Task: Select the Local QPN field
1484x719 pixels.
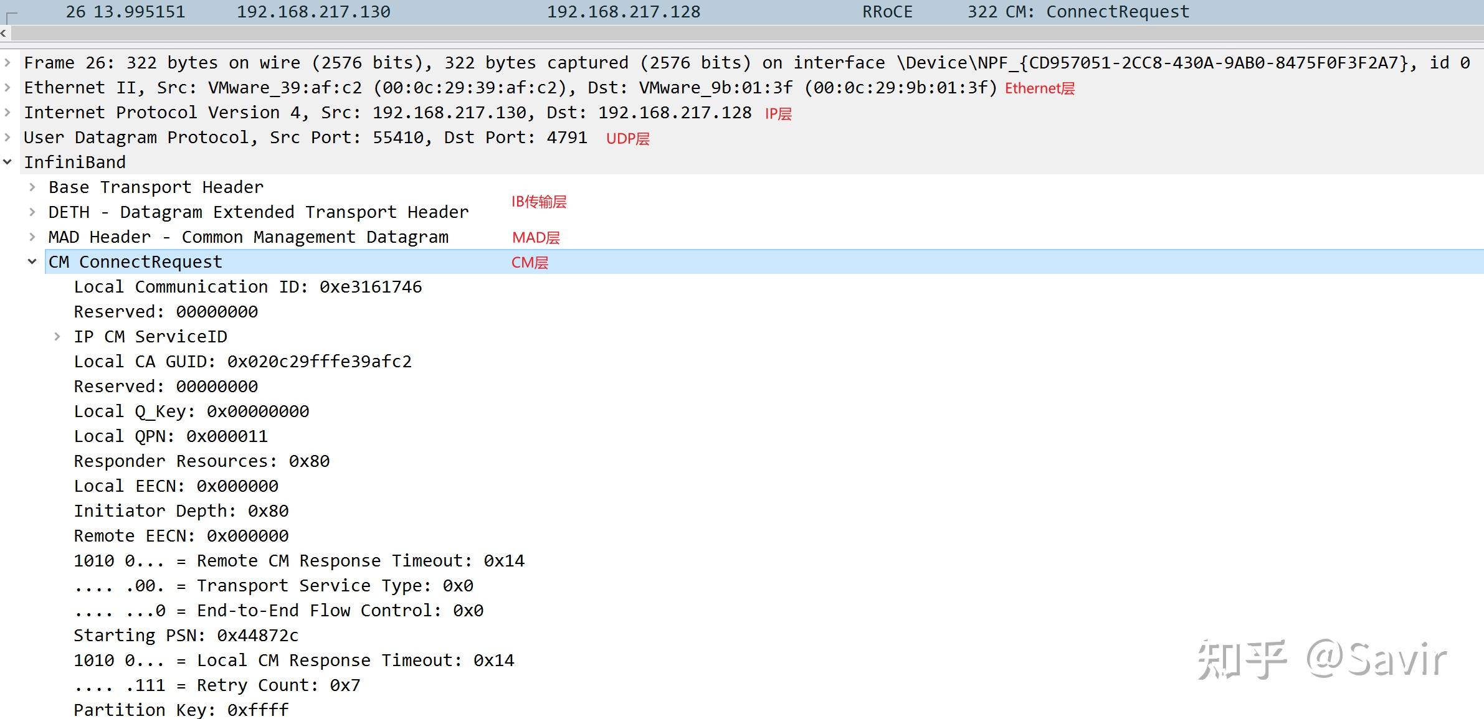Action: [171, 436]
